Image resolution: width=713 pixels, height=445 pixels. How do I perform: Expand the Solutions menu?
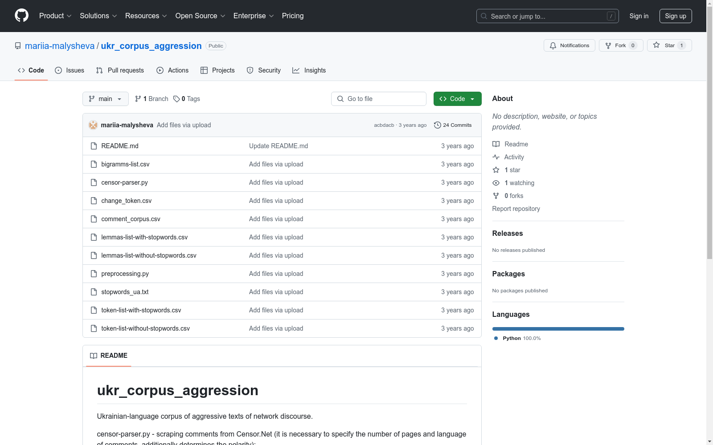click(x=98, y=16)
